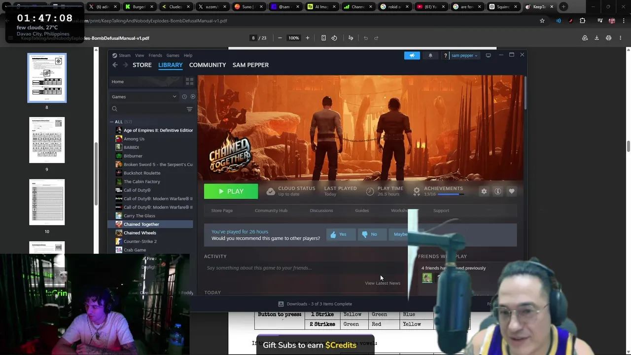Select the LIBRARY tab in Steam
This screenshot has height=355, width=631.
171,65
